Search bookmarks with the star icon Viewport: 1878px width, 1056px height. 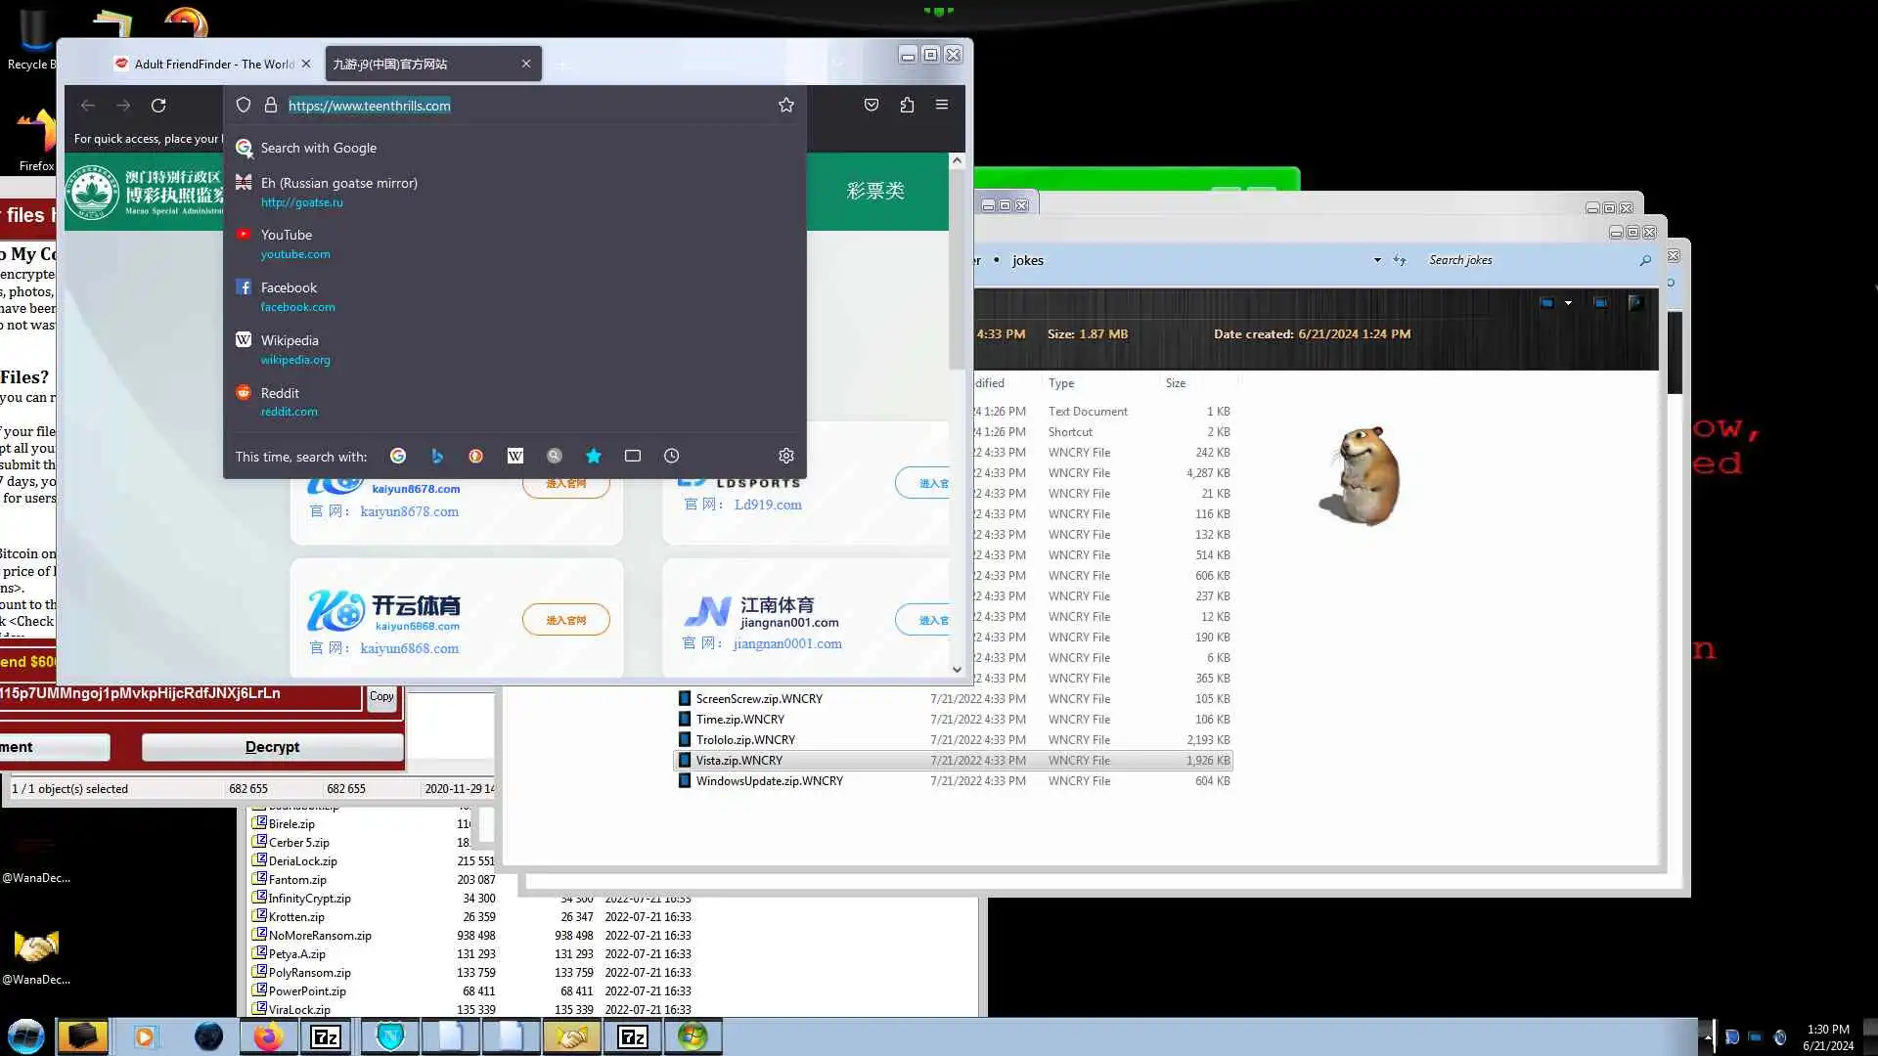(594, 456)
